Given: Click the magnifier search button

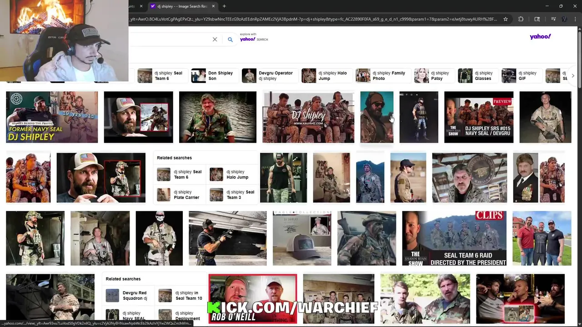Looking at the screenshot, I should tap(230, 40).
